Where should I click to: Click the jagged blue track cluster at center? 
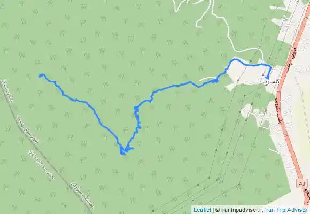click(x=137, y=119)
